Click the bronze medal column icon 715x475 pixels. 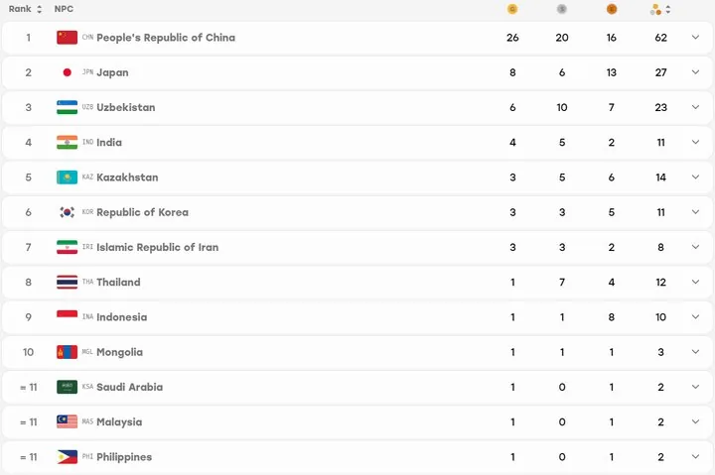(612, 9)
